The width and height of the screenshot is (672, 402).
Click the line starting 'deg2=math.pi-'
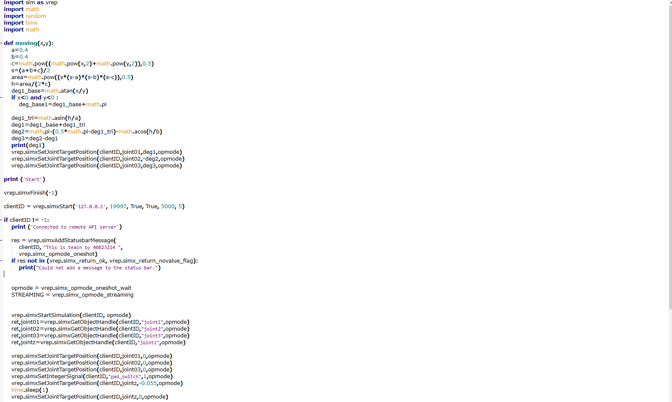87,132
